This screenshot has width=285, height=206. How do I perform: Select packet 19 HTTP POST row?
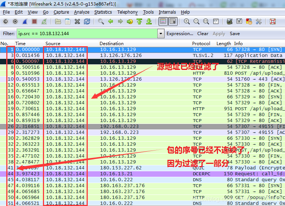142,109
